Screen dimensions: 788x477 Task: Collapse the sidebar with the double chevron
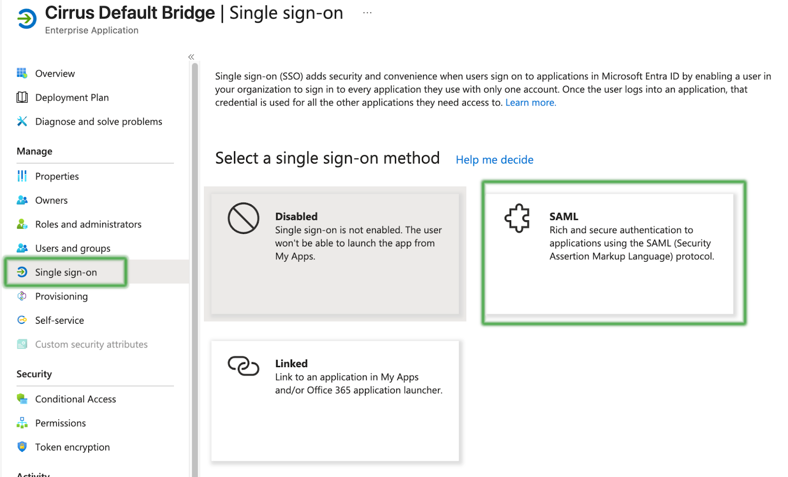coord(191,57)
